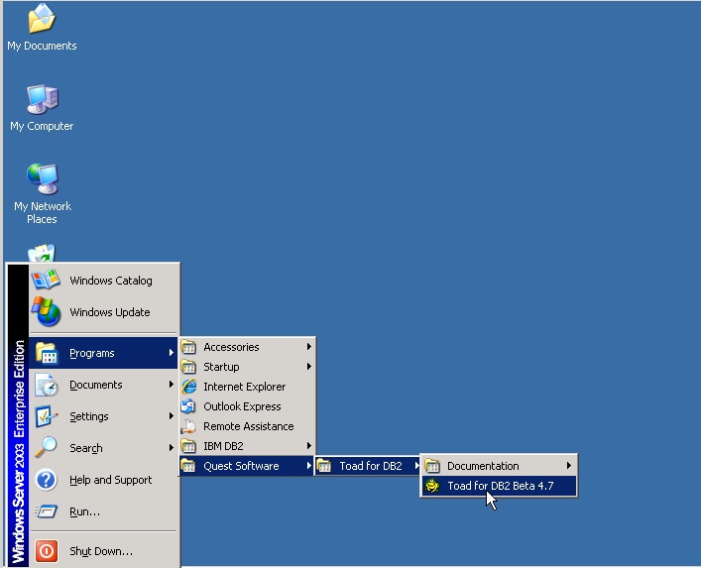Viewport: 701px width, 568px height.
Task: Expand the Settings submenu arrow
Action: click(171, 416)
